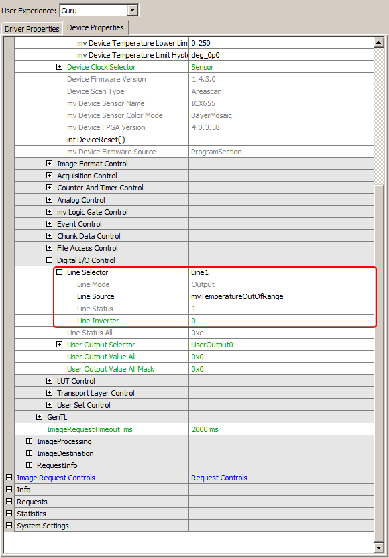Screen dimensions: 389x558
Task: Open the User Experience dropdown arrow
Action: pyautogui.click(x=132, y=10)
